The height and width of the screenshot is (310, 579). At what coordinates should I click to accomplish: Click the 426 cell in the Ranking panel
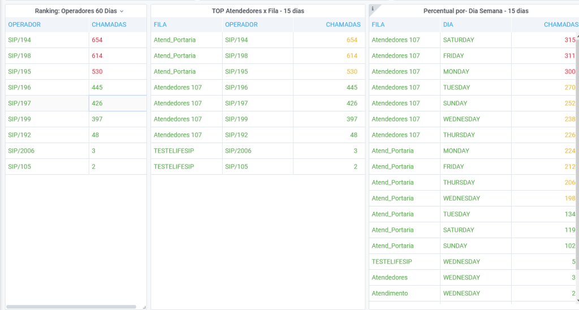(x=97, y=104)
